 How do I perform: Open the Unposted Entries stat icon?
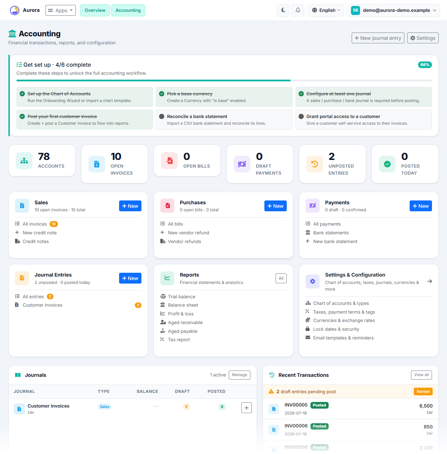315,164
